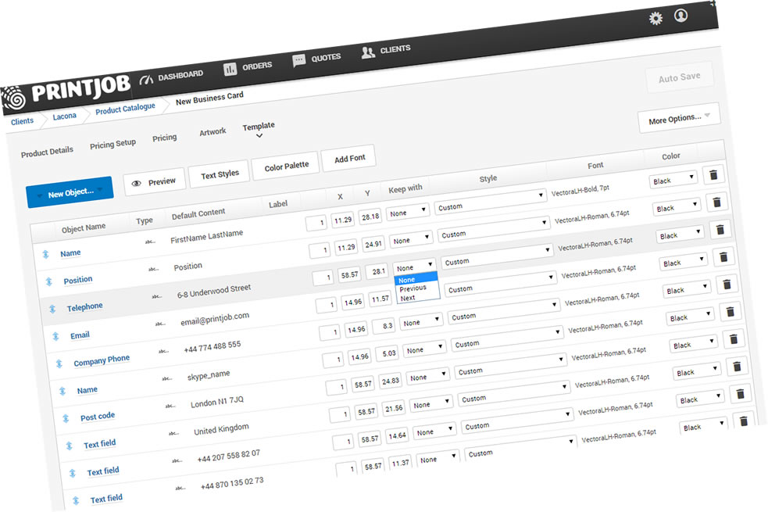This screenshot has width=768, height=512.
Task: Open Keep with dropdown for Post code
Action: [428, 377]
